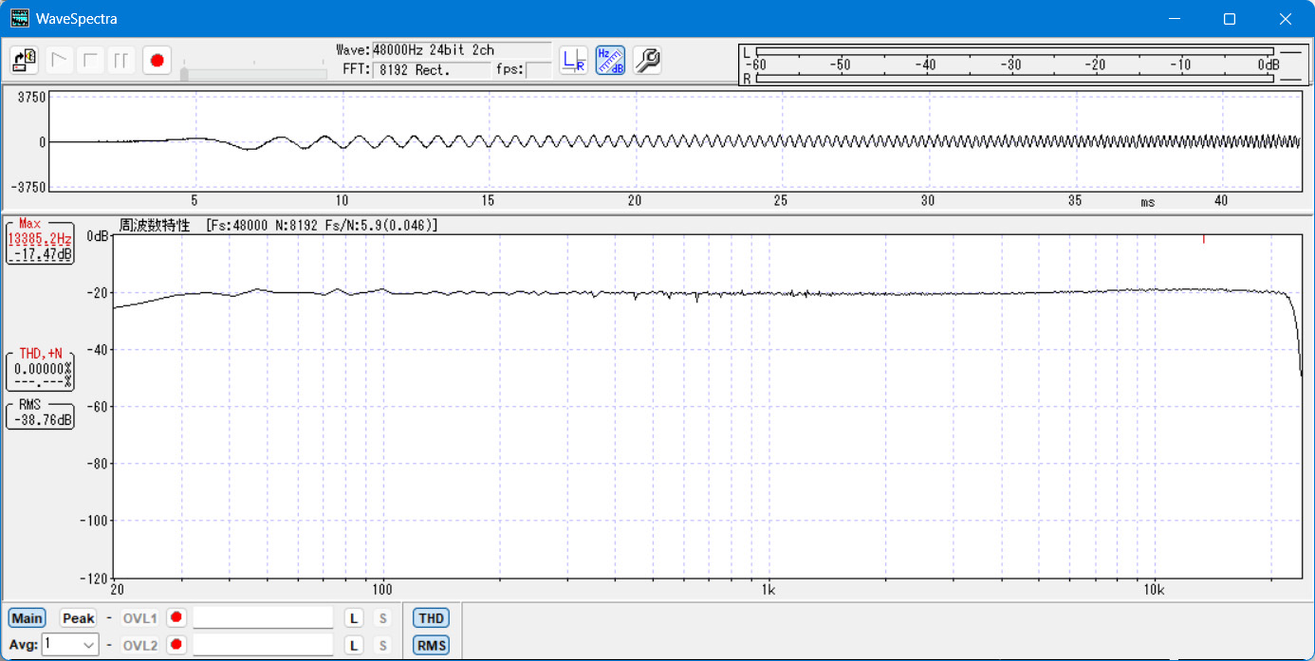The image size is (1315, 661).
Task: Toggle the OVL1 overlay display
Action: (140, 618)
